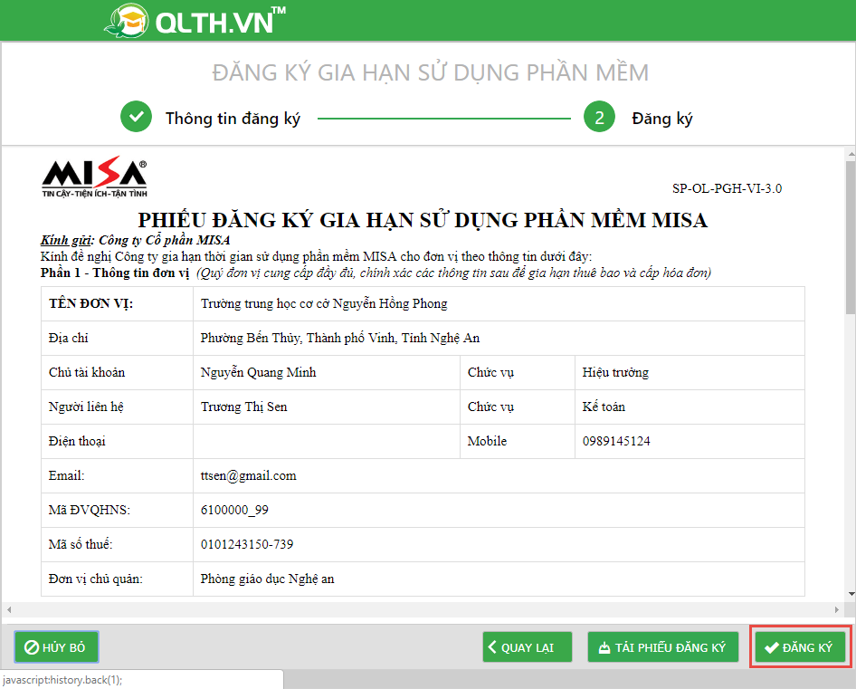856x689 pixels.
Task: Click the Điện thoại label cell
Action: click(x=118, y=442)
